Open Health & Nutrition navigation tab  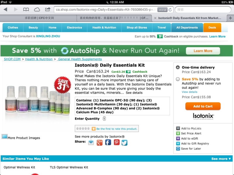(104, 27)
